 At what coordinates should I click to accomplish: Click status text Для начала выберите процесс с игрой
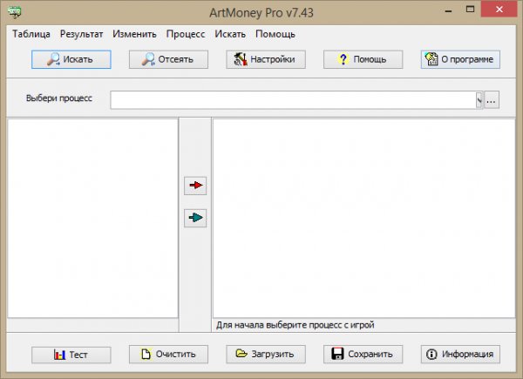click(x=295, y=325)
